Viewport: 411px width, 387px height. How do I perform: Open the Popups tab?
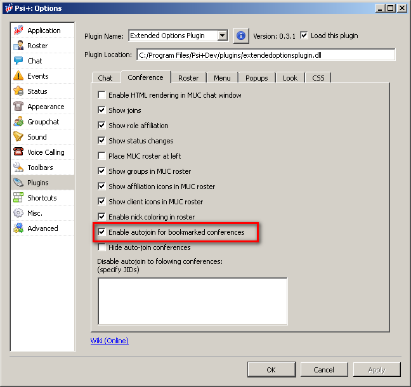[257, 78]
